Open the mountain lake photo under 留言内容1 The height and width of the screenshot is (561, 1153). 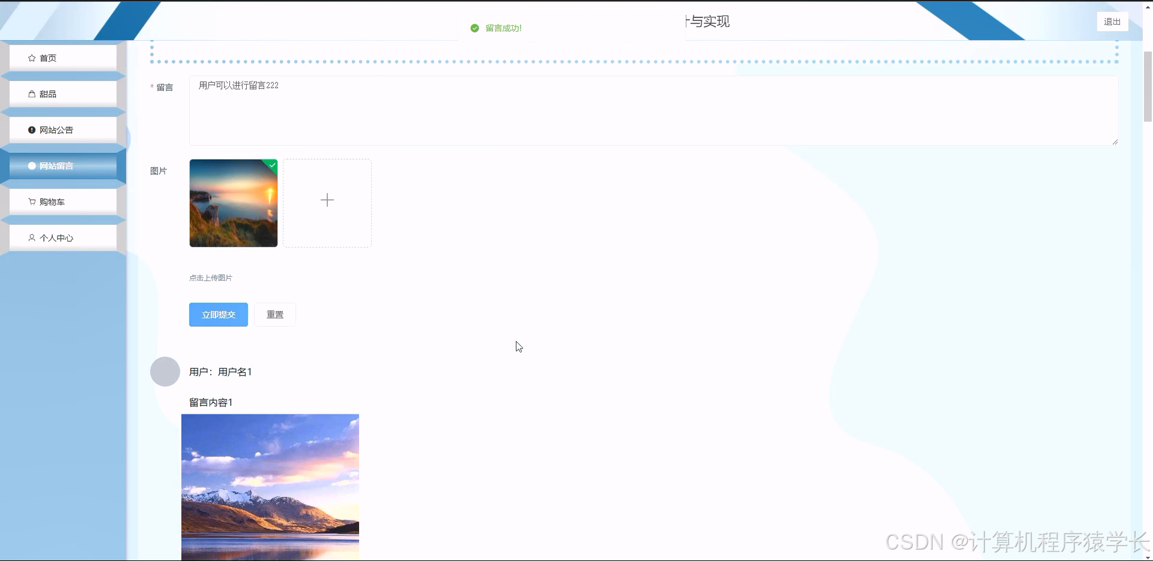coord(270,487)
